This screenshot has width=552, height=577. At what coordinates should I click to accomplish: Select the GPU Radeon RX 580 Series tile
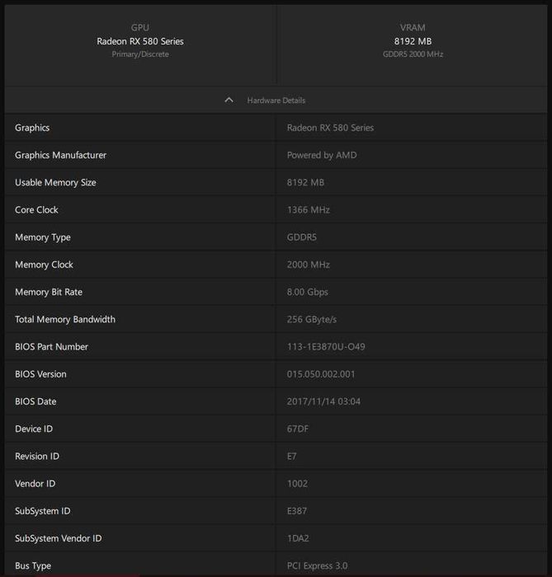coord(140,41)
